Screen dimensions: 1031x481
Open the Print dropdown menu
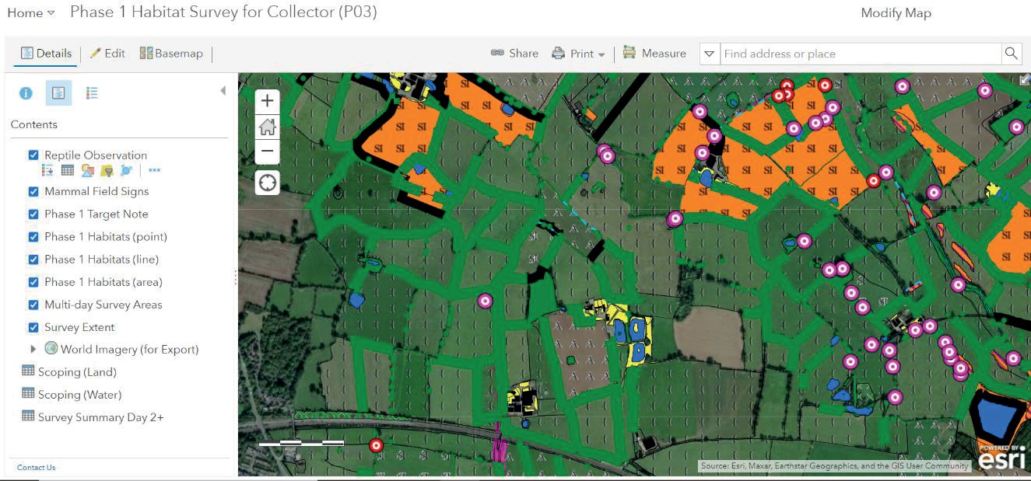(578, 54)
